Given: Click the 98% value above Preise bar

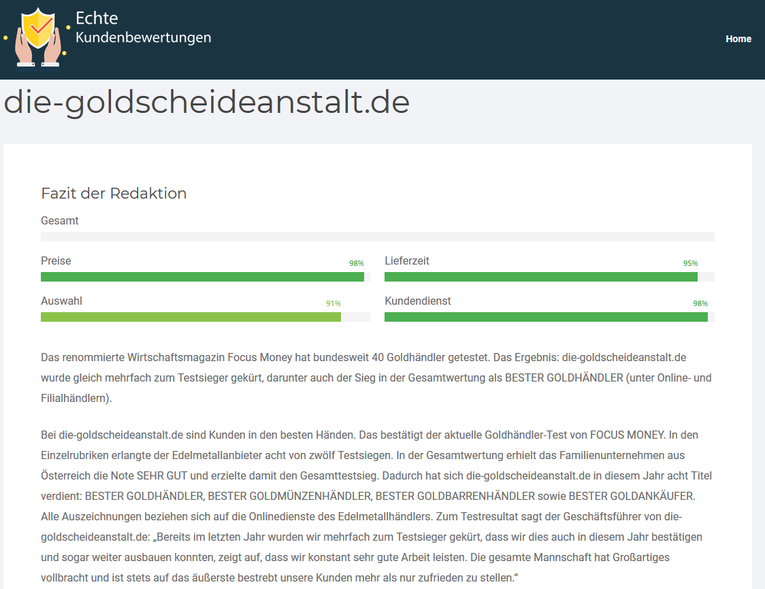Looking at the screenshot, I should click(356, 263).
